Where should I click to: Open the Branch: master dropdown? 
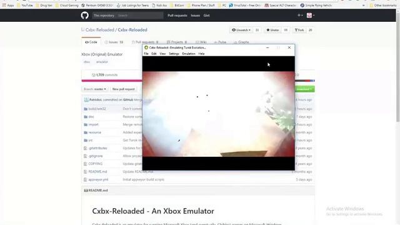95,89
